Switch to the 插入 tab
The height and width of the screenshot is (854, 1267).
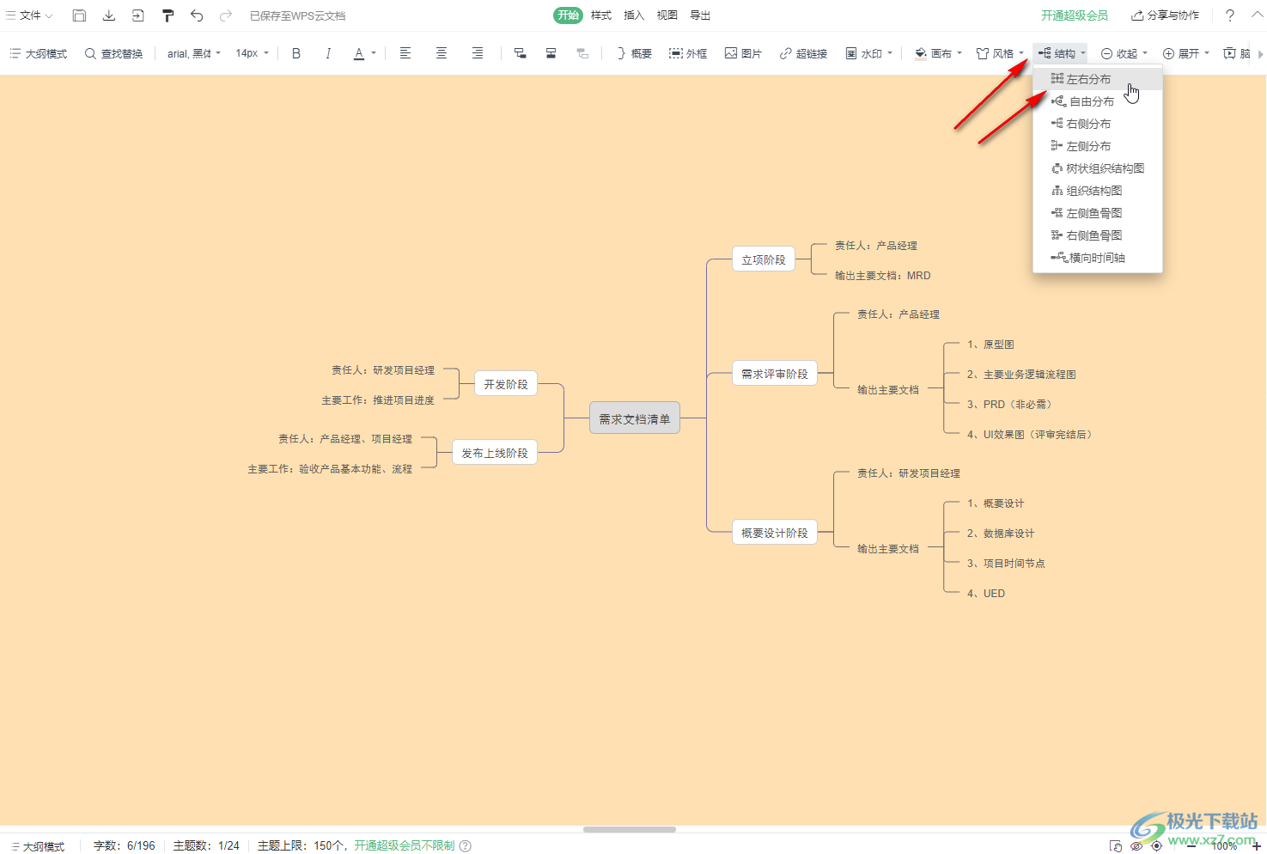coord(634,15)
